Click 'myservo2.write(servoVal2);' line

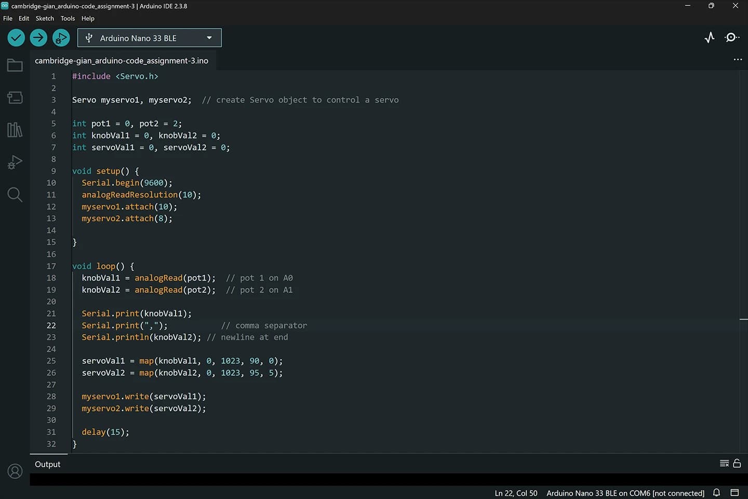[144, 409]
